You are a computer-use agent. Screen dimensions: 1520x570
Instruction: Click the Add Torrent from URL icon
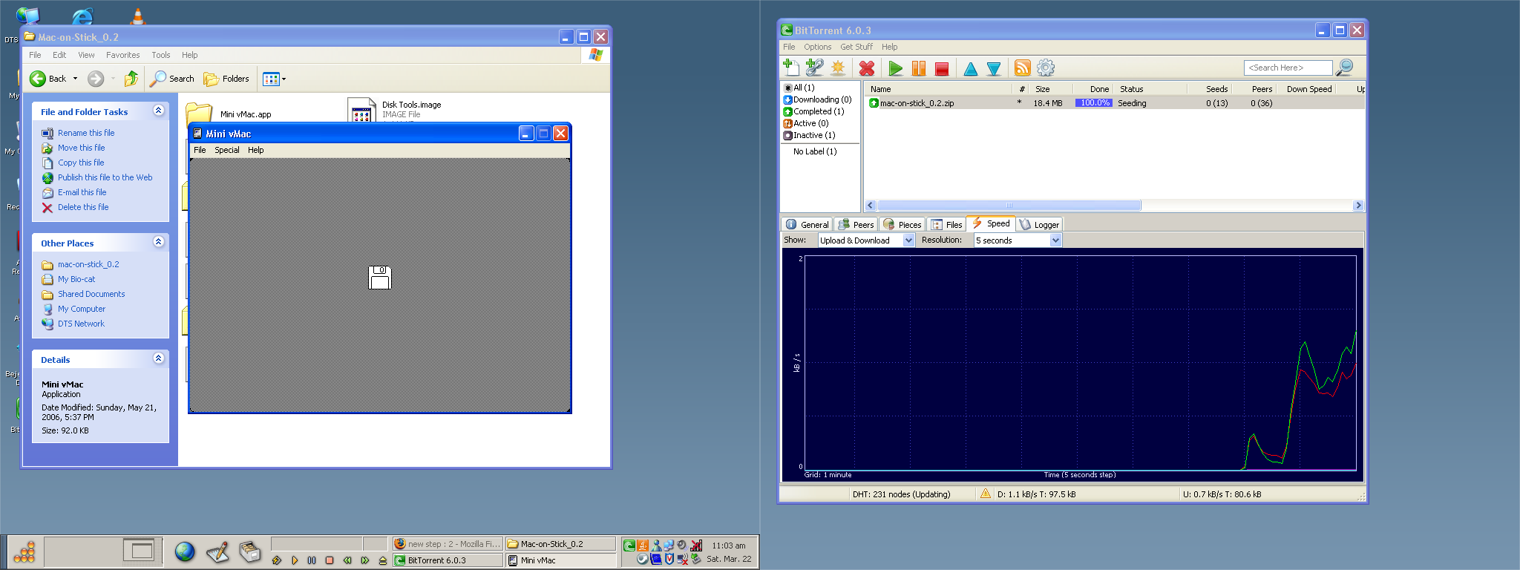coord(814,68)
